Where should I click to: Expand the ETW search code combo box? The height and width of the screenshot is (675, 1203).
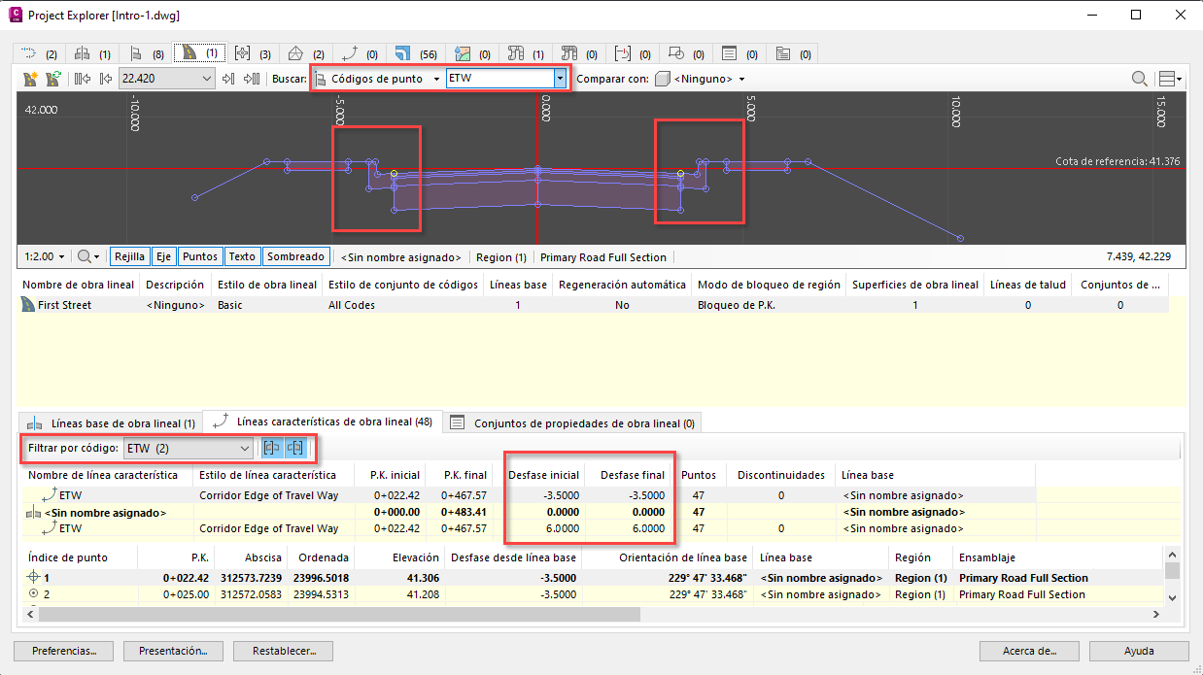click(x=560, y=79)
